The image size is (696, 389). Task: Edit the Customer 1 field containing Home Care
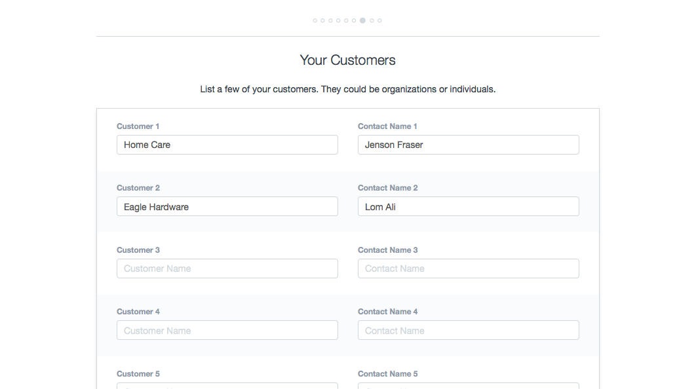pos(227,145)
